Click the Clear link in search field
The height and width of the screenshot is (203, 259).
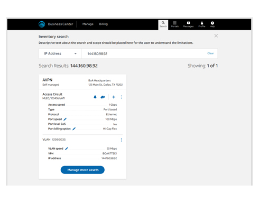click(x=210, y=53)
